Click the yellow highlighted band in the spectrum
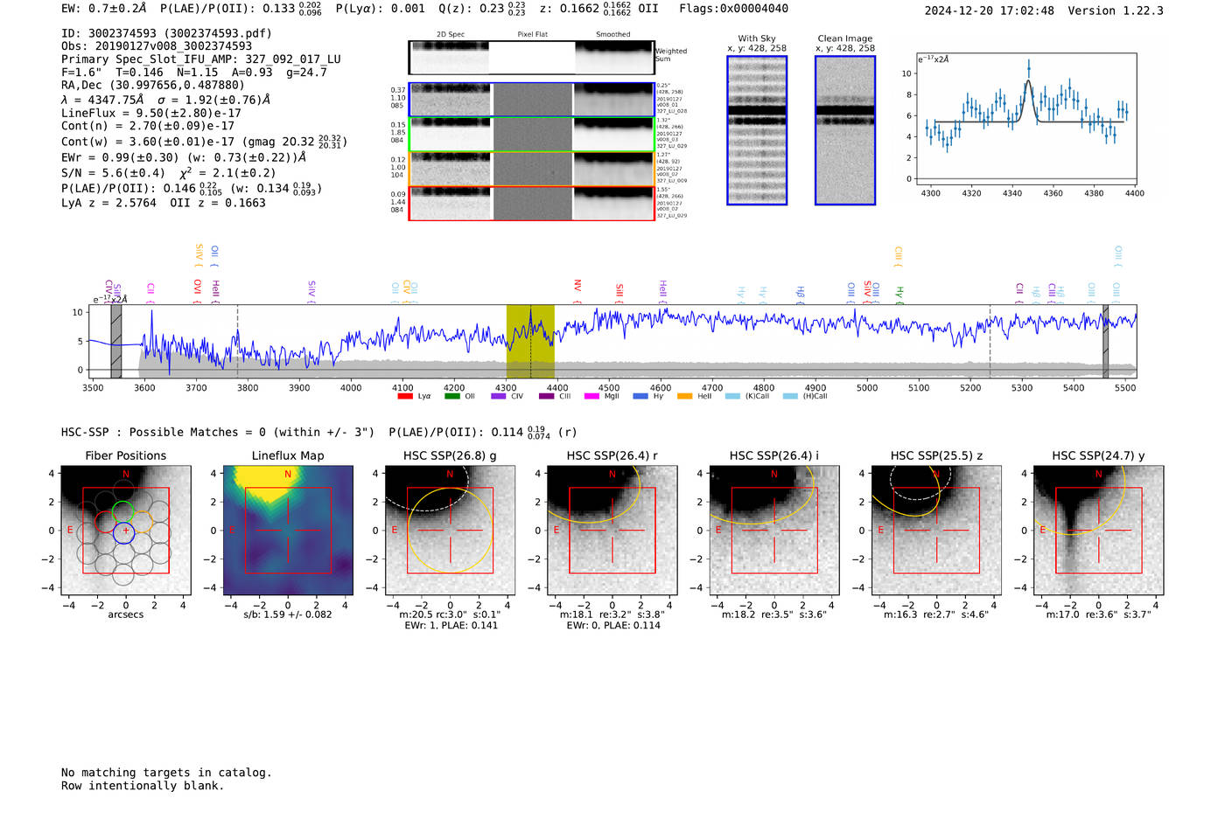 click(x=530, y=341)
